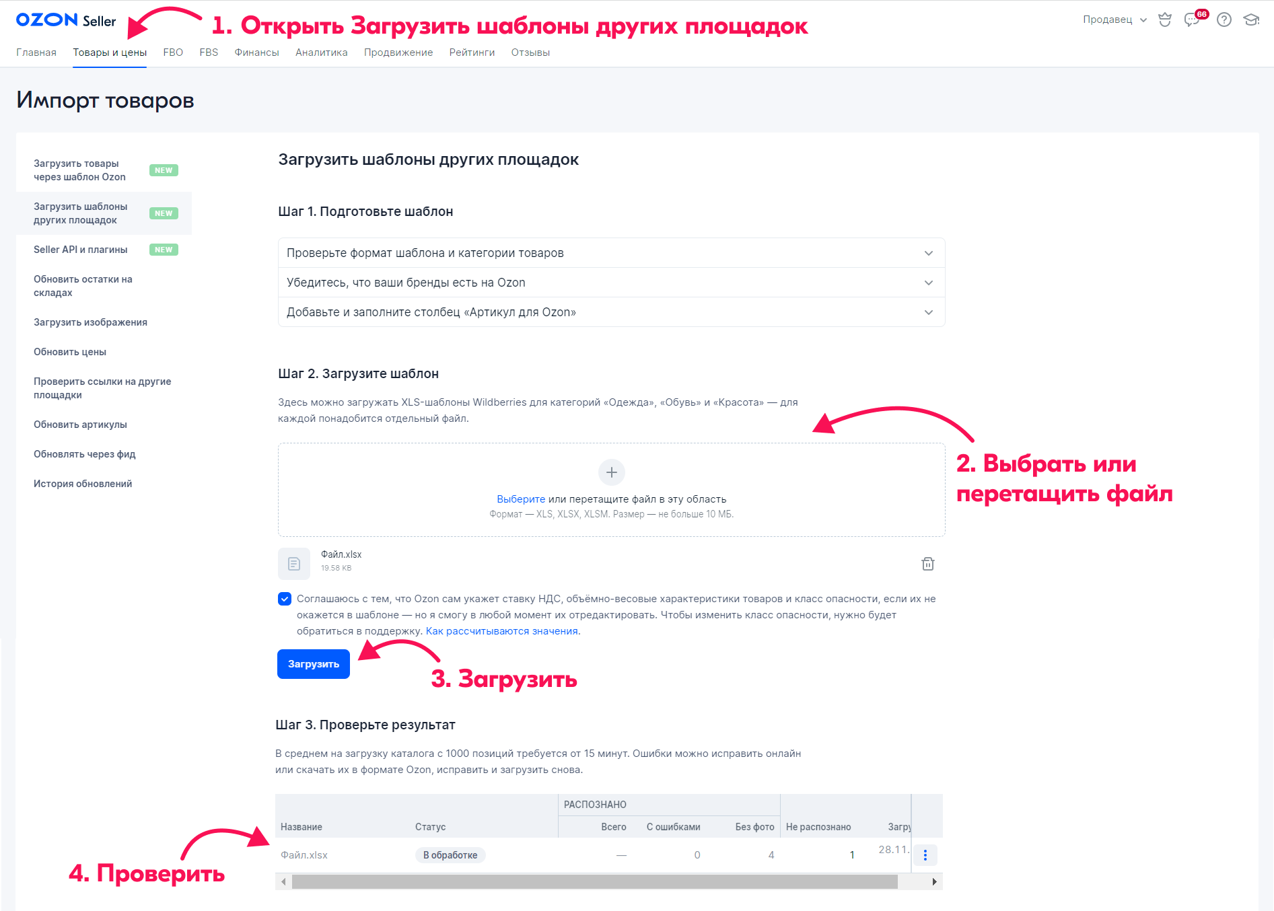This screenshot has height=911, width=1274.
Task: Click the blue Загрузить button
Action: click(x=314, y=664)
